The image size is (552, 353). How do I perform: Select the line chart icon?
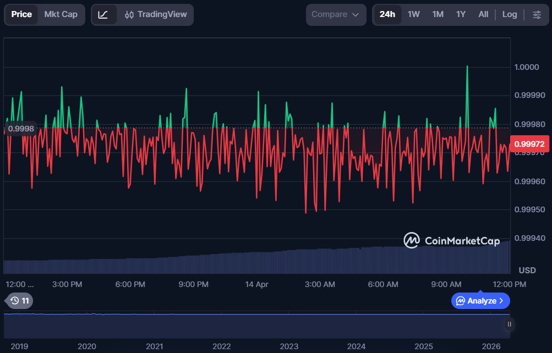103,15
